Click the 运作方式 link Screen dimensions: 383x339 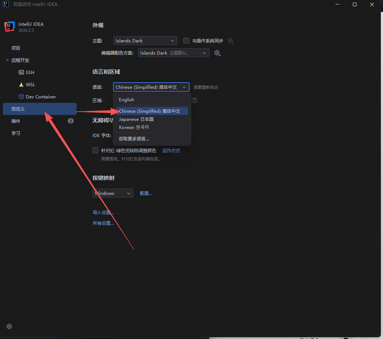(171, 151)
